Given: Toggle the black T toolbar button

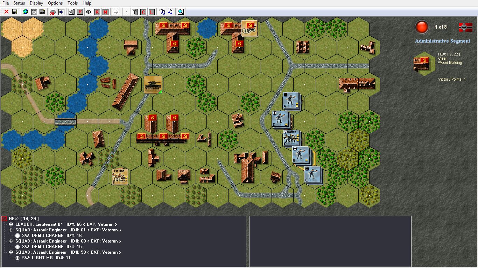Looking at the screenshot, I should pyautogui.click(x=135, y=12).
